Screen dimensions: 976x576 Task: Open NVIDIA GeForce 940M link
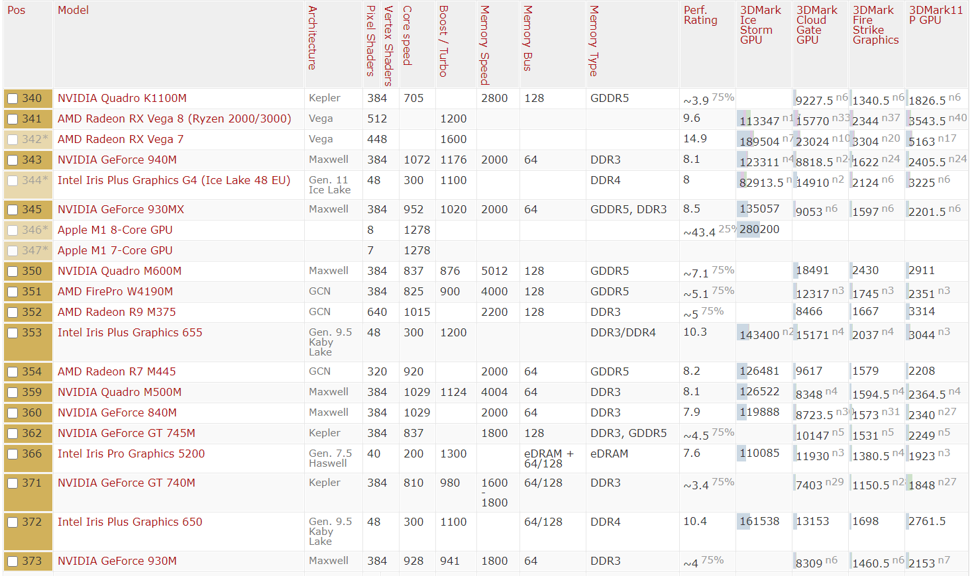point(117,160)
